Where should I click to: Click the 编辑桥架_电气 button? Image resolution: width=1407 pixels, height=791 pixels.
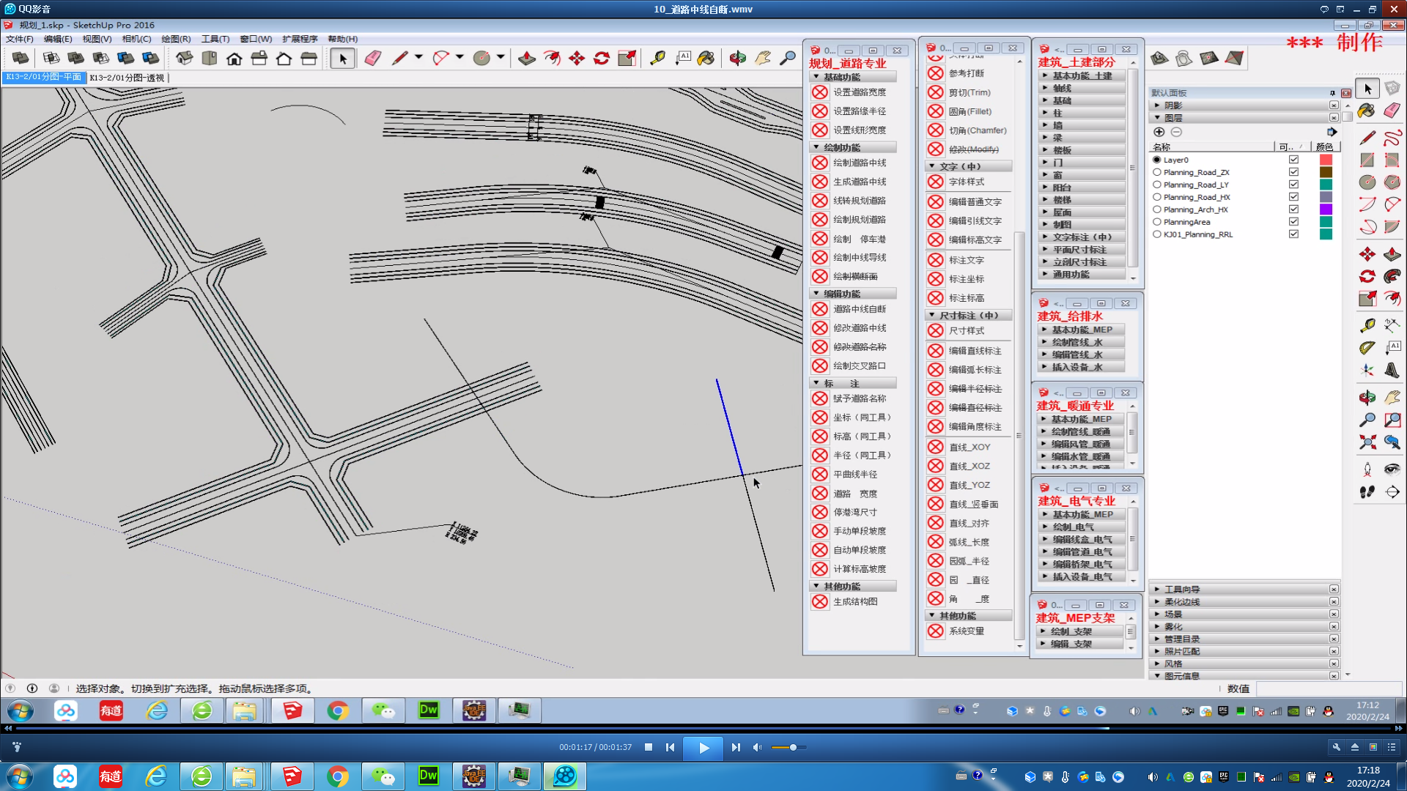(1082, 564)
